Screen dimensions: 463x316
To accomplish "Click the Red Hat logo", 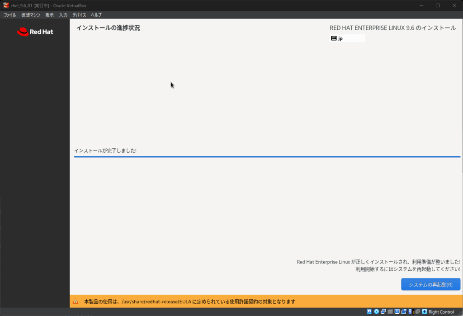I will pos(35,32).
